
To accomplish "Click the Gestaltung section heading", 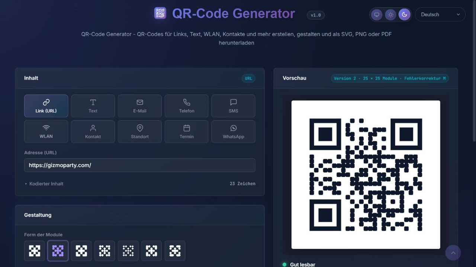I will 38,215.
